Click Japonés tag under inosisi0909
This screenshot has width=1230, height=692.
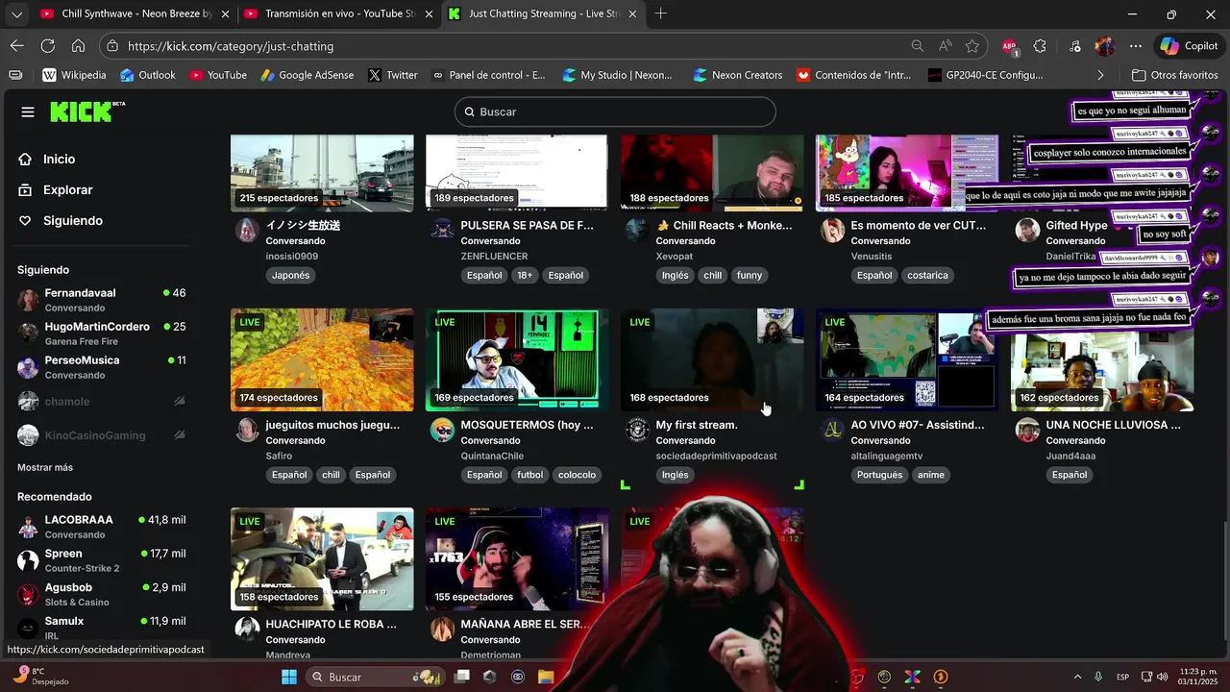click(x=291, y=275)
